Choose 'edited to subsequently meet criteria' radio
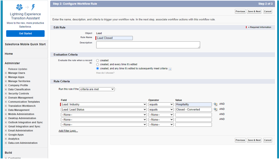 click(98, 68)
